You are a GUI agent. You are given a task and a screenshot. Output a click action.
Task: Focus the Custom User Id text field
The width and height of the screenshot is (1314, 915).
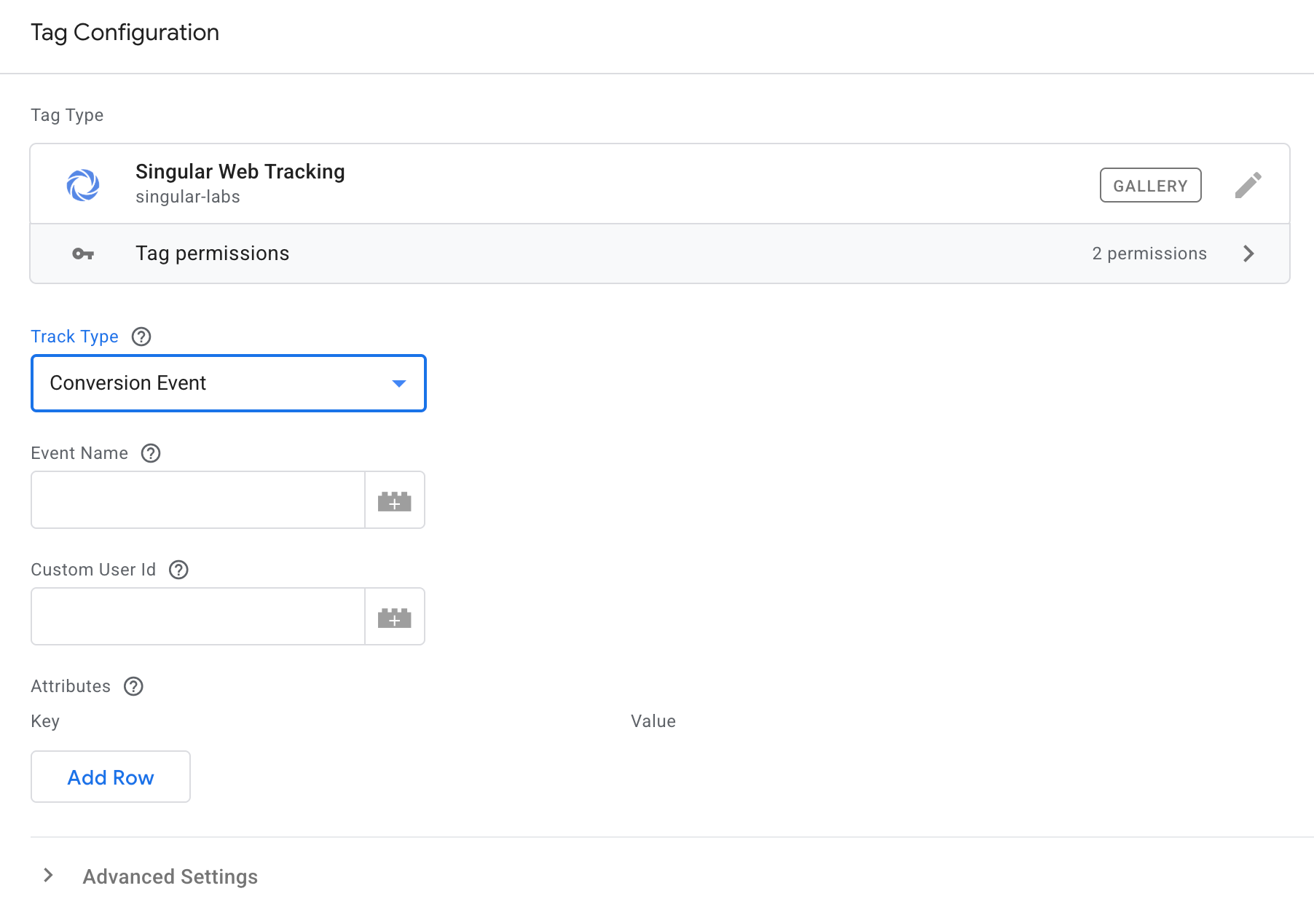point(197,617)
